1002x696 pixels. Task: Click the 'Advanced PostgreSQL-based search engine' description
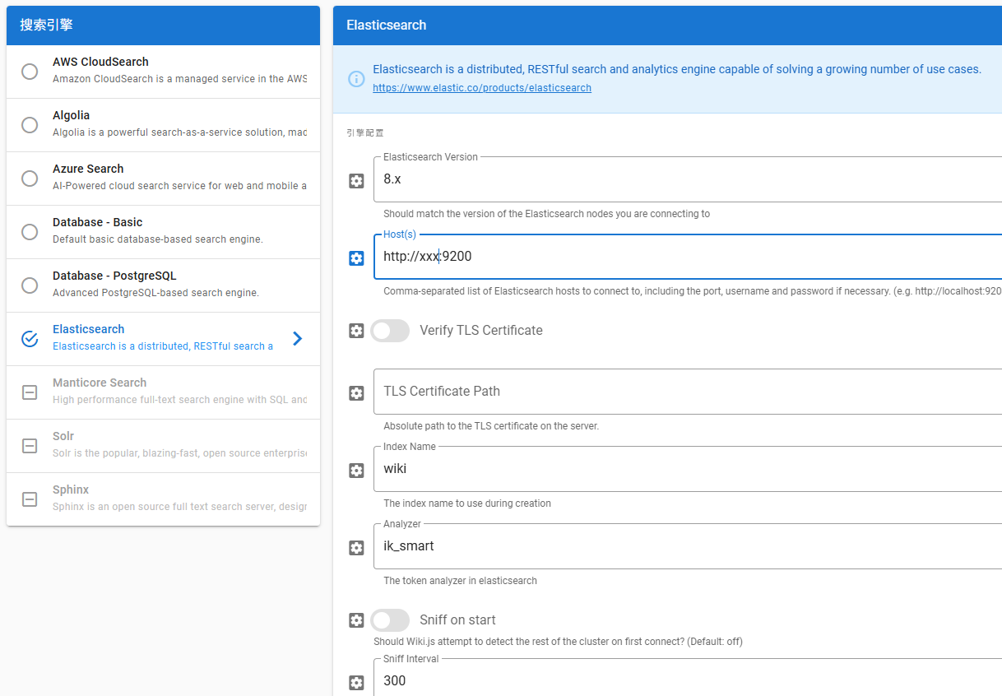155,293
